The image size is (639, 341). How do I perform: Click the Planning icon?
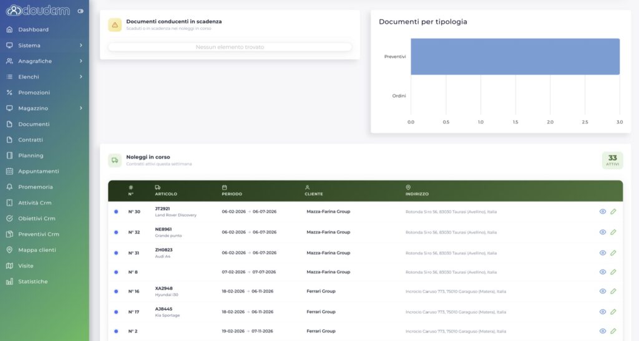click(x=9, y=155)
